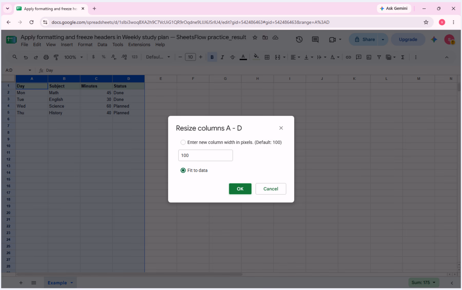Click the Ask Gemini button
Screen dimensions: 462x290
click(394, 8)
